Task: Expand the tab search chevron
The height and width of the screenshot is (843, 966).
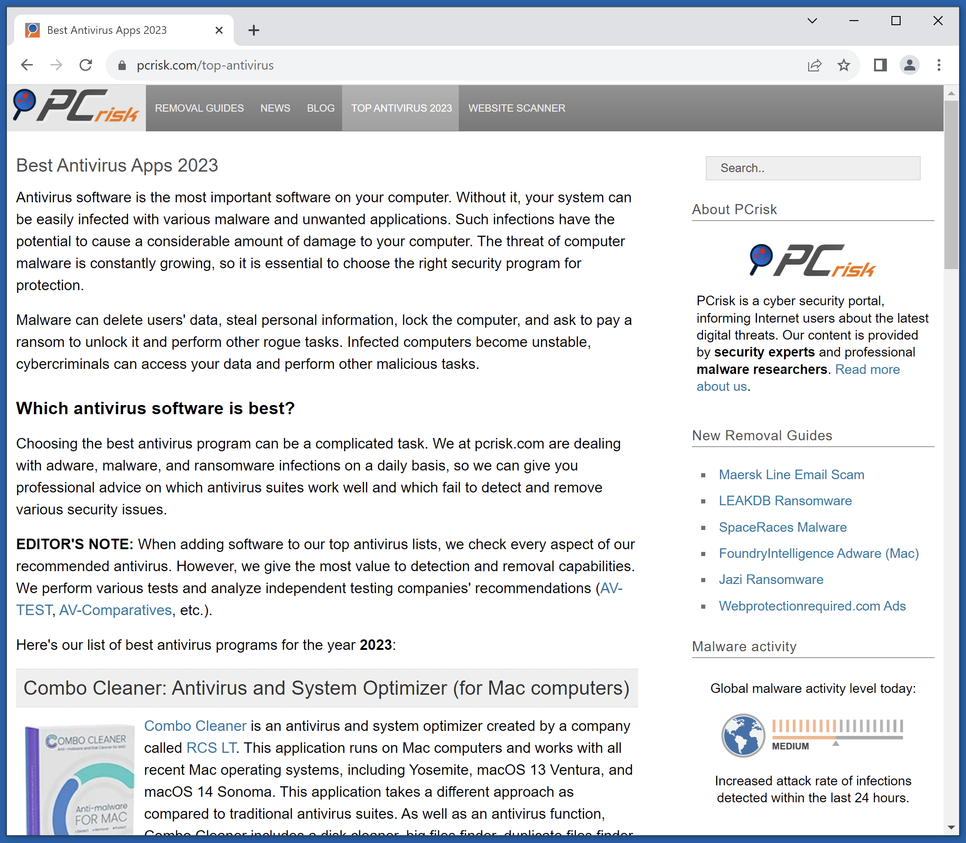Action: tap(812, 21)
